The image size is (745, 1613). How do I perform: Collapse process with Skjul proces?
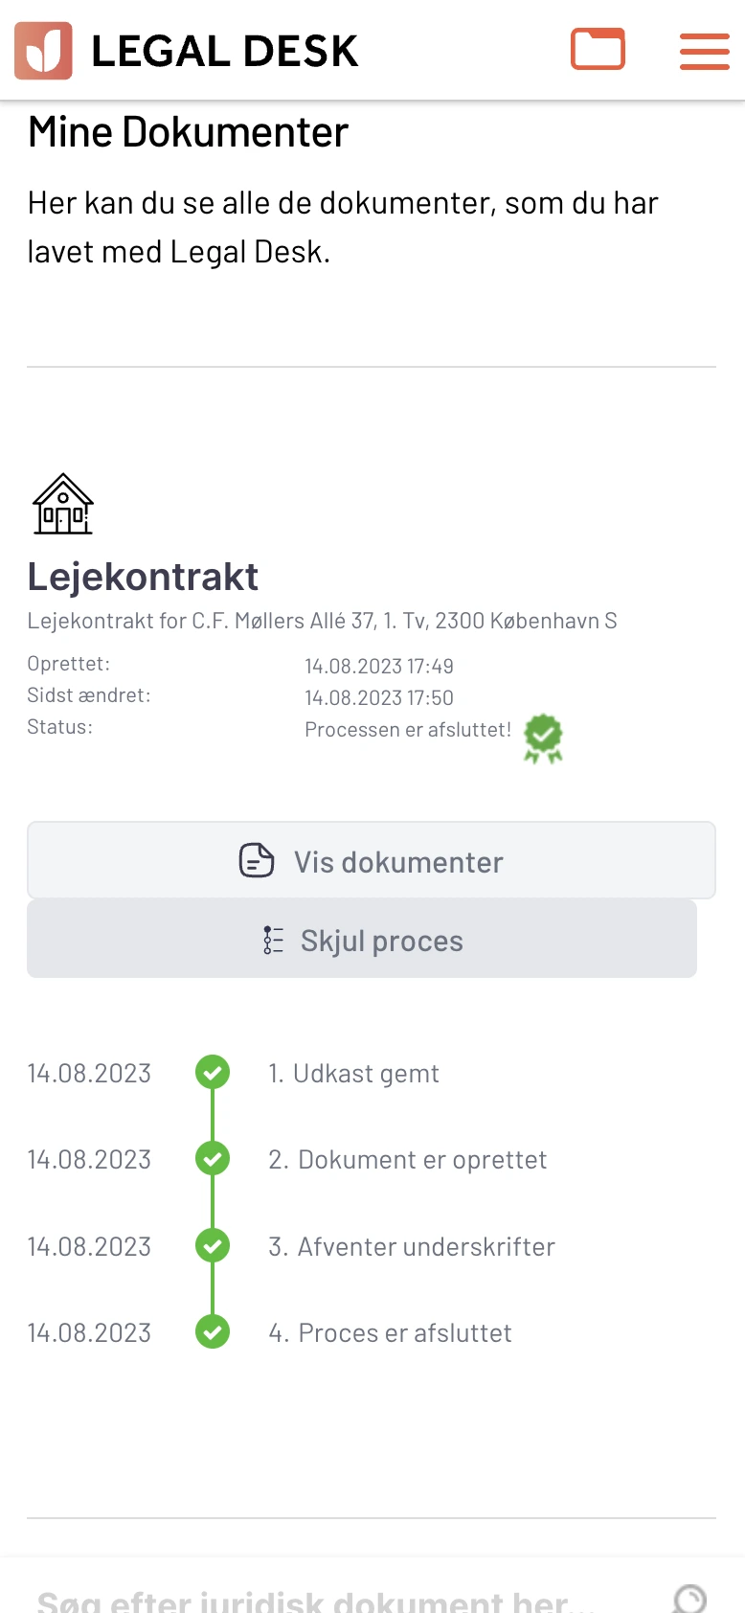coord(362,940)
